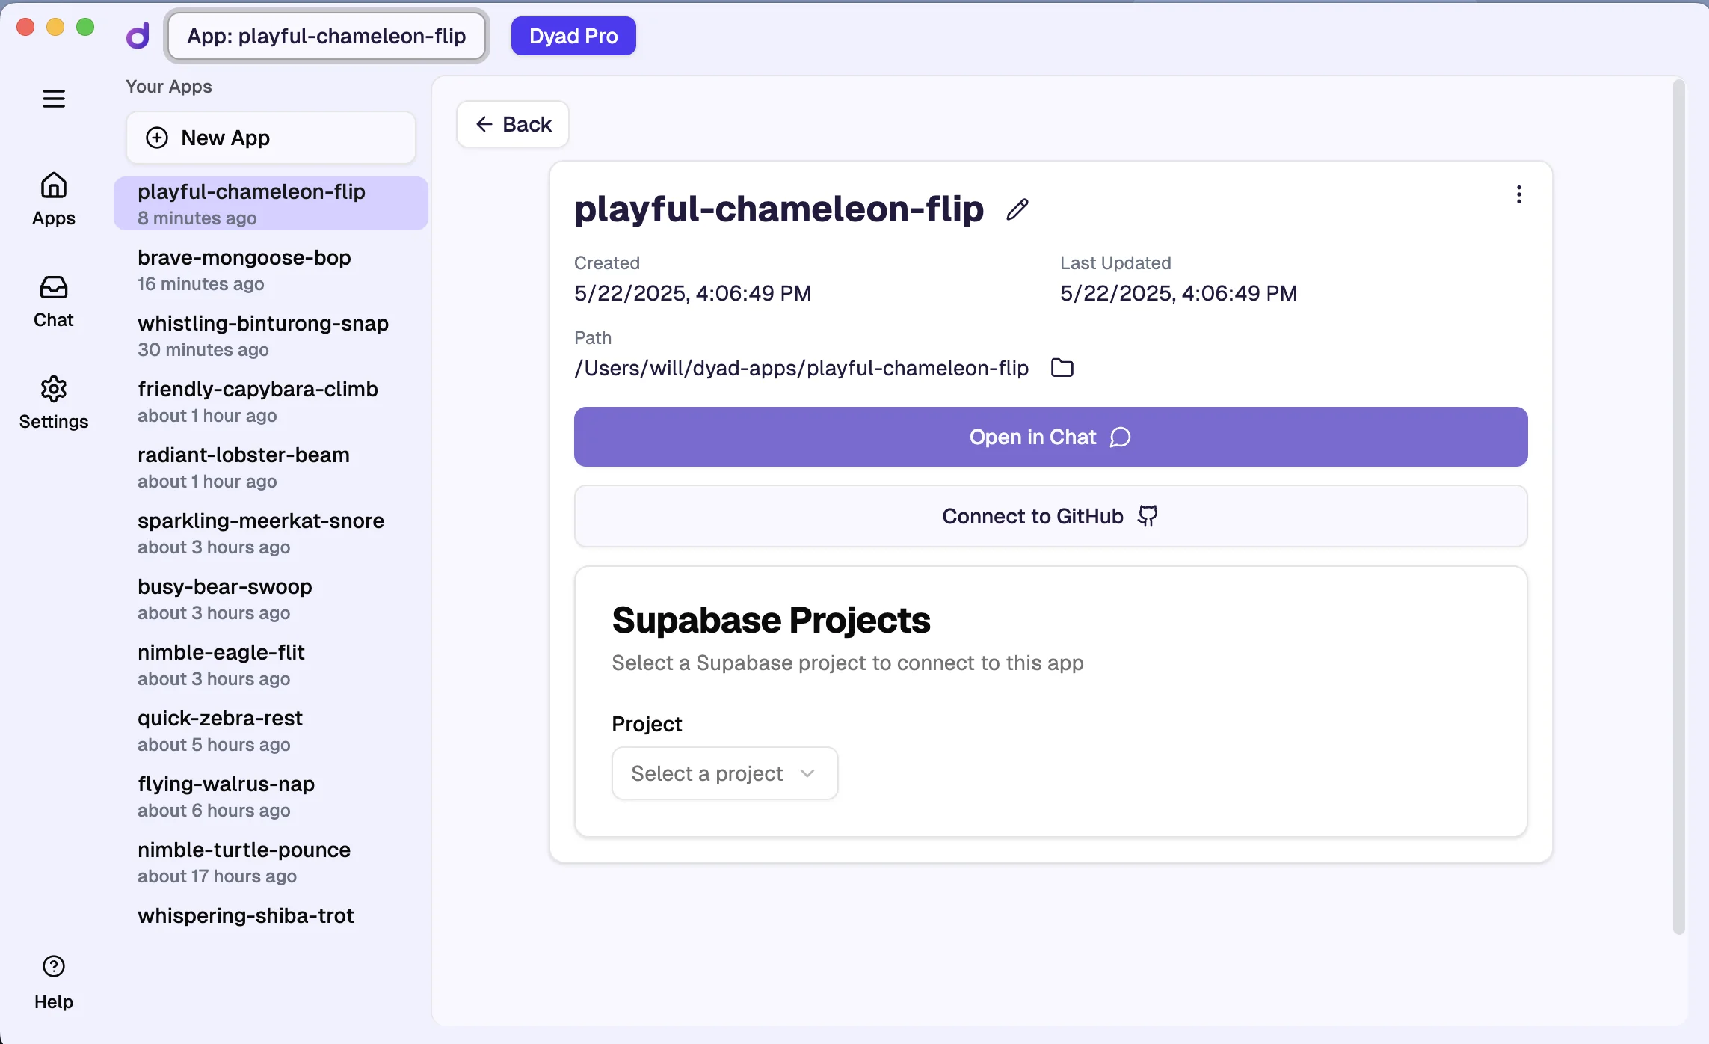Click the Dyad logo icon
The height and width of the screenshot is (1044, 1709).
pyautogui.click(x=138, y=36)
